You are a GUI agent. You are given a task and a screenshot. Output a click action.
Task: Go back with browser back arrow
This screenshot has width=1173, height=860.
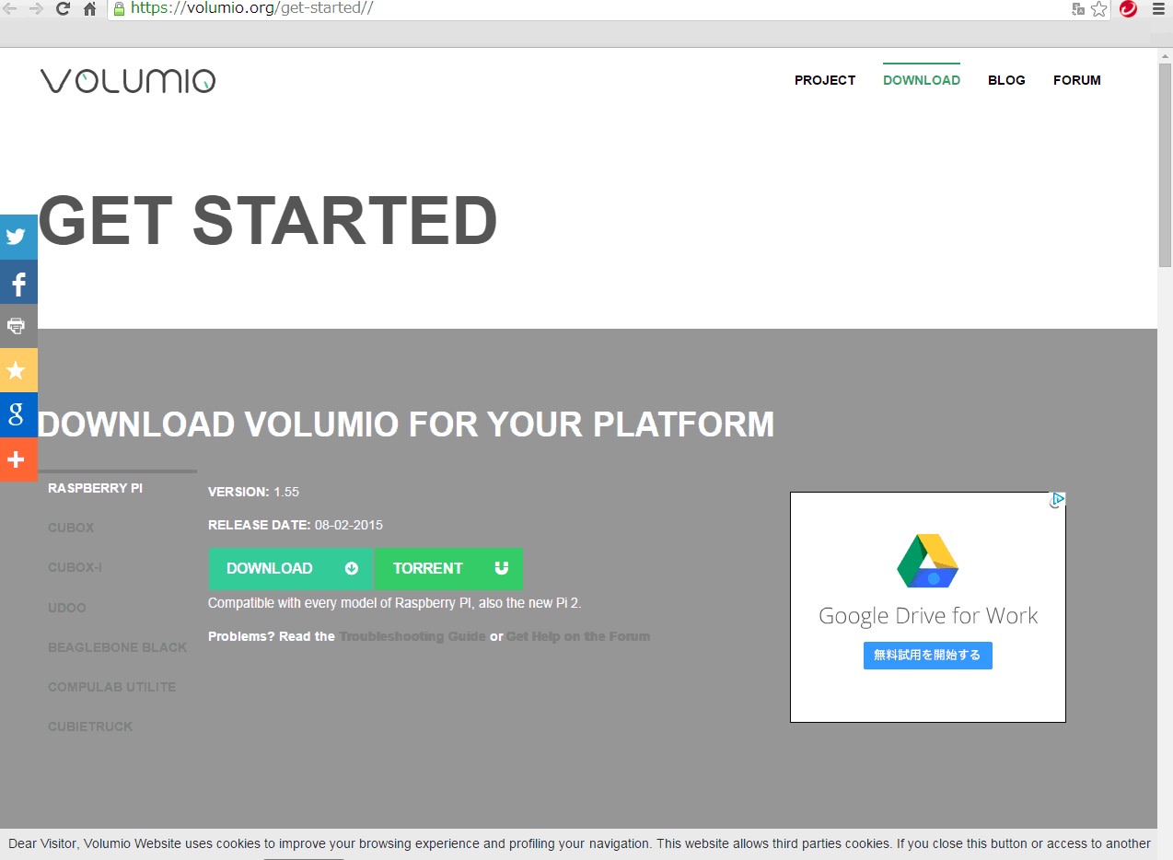(9, 9)
